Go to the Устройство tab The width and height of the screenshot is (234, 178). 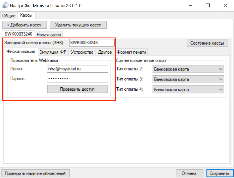(x=82, y=52)
